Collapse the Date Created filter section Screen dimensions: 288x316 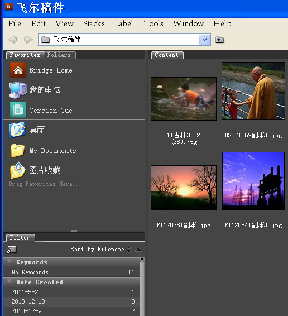(x=9, y=281)
